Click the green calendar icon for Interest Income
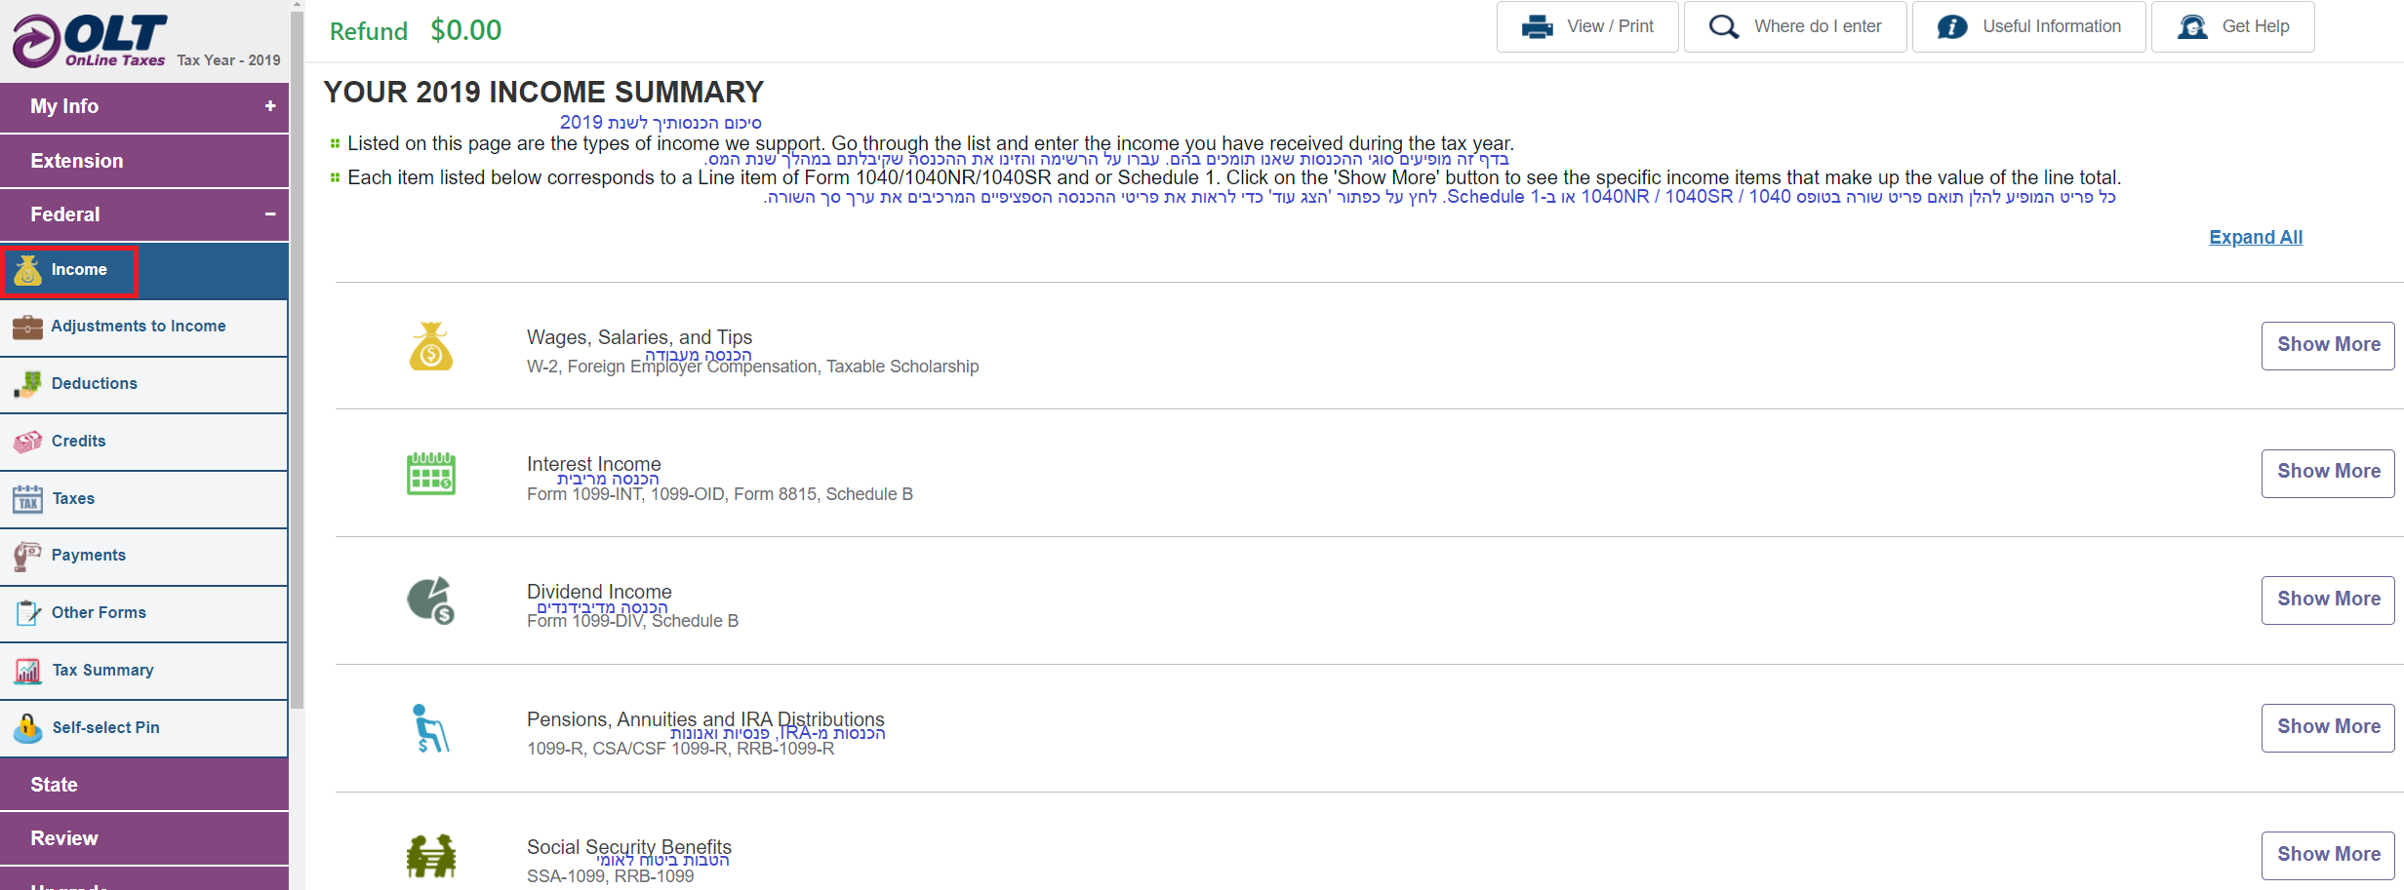Viewport: 2404px width, 890px height. [430, 474]
